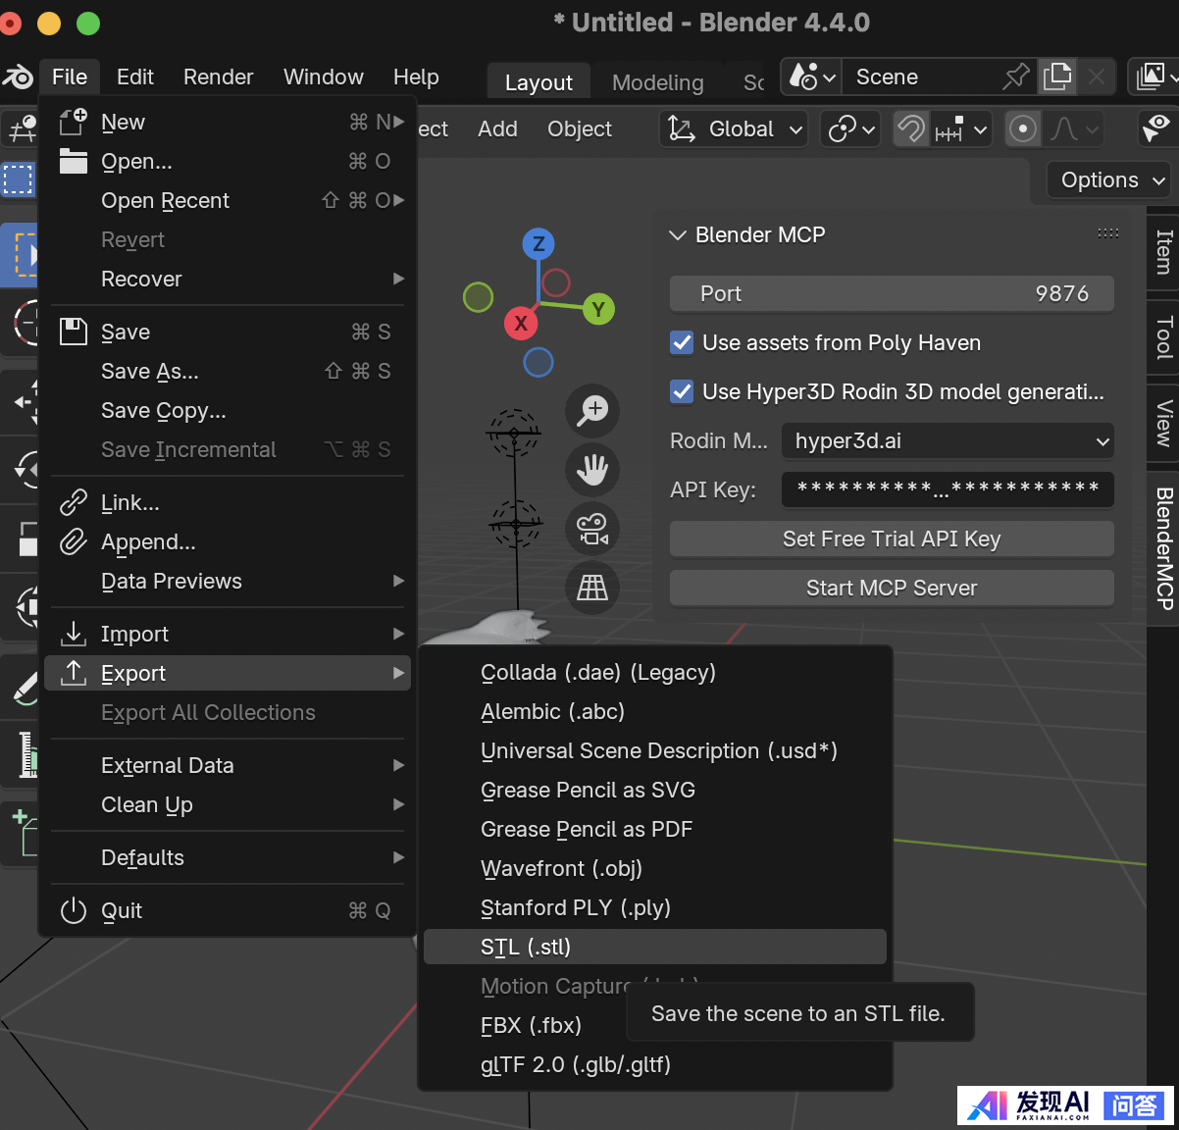
Task: Open the Edit menu
Action: [x=135, y=77]
